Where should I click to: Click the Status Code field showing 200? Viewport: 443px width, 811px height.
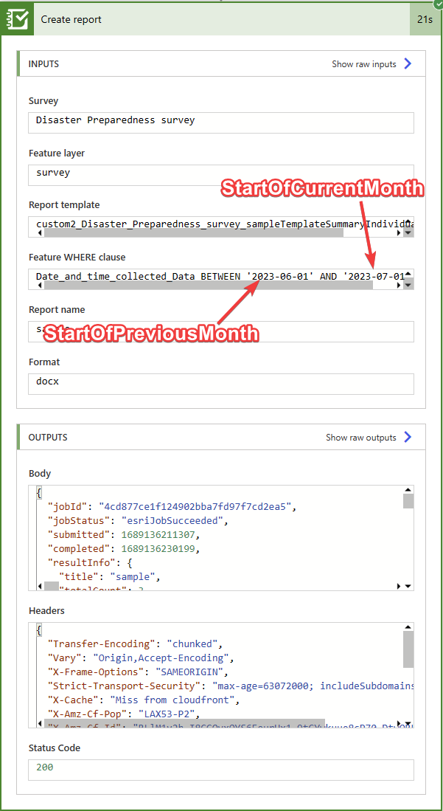pos(221,768)
